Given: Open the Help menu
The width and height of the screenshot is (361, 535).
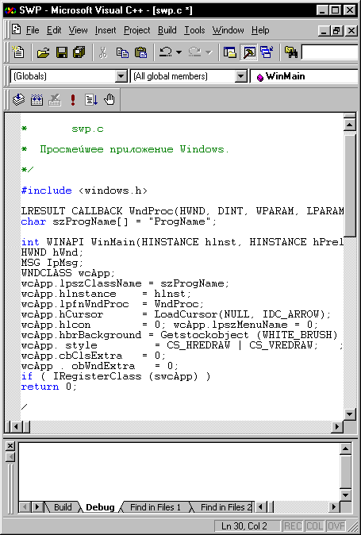Looking at the screenshot, I should [260, 30].
